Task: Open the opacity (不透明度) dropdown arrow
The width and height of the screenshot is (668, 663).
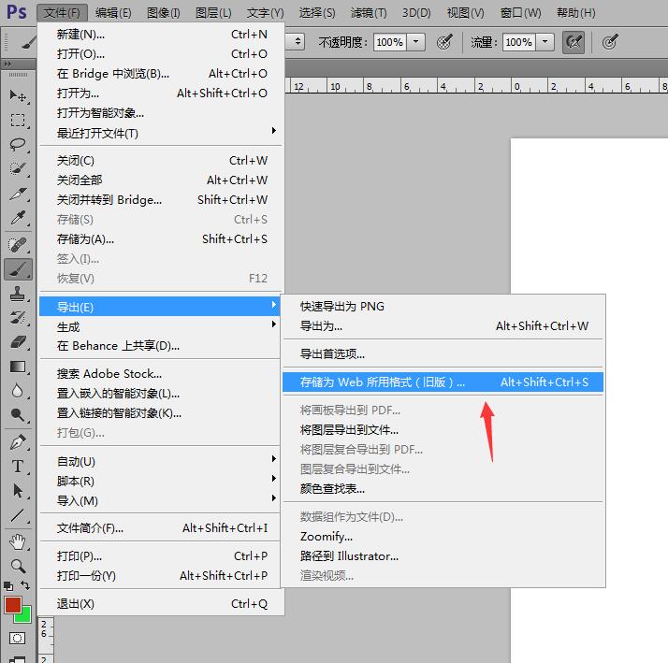Action: 416,42
